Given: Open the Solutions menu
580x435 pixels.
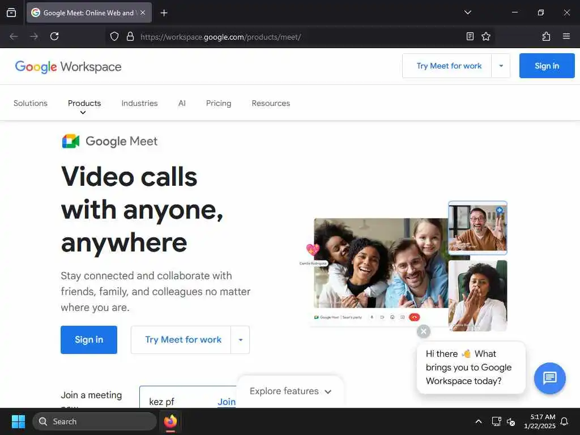Looking at the screenshot, I should click(31, 103).
